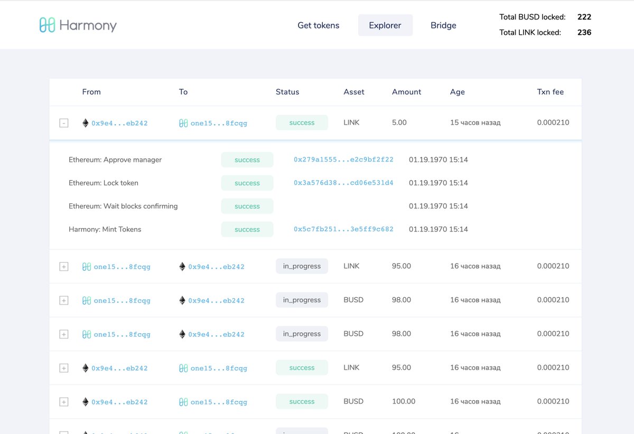Open Approve manager hash 0x279a1555...e2c9bf2f22
Image resolution: width=634 pixels, height=434 pixels.
pyautogui.click(x=343, y=159)
